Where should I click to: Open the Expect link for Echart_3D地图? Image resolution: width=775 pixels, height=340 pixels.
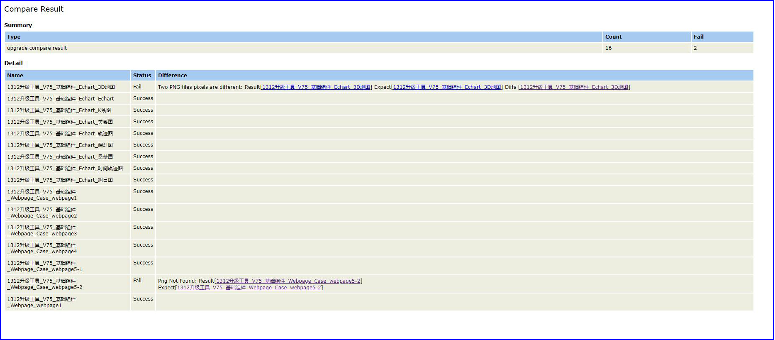tap(447, 87)
